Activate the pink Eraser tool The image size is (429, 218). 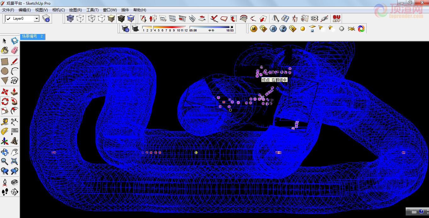pos(14,50)
